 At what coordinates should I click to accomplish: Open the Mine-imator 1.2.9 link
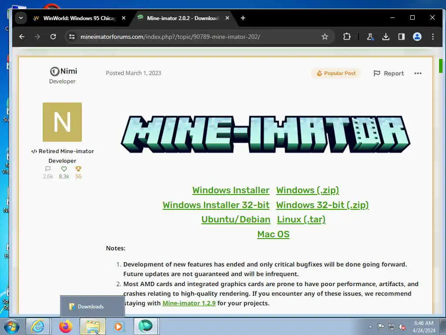coord(189,304)
